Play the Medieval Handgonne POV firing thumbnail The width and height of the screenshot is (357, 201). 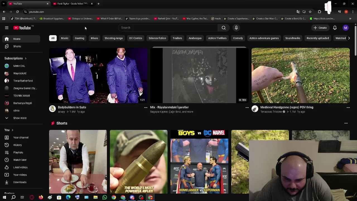(x=301, y=75)
